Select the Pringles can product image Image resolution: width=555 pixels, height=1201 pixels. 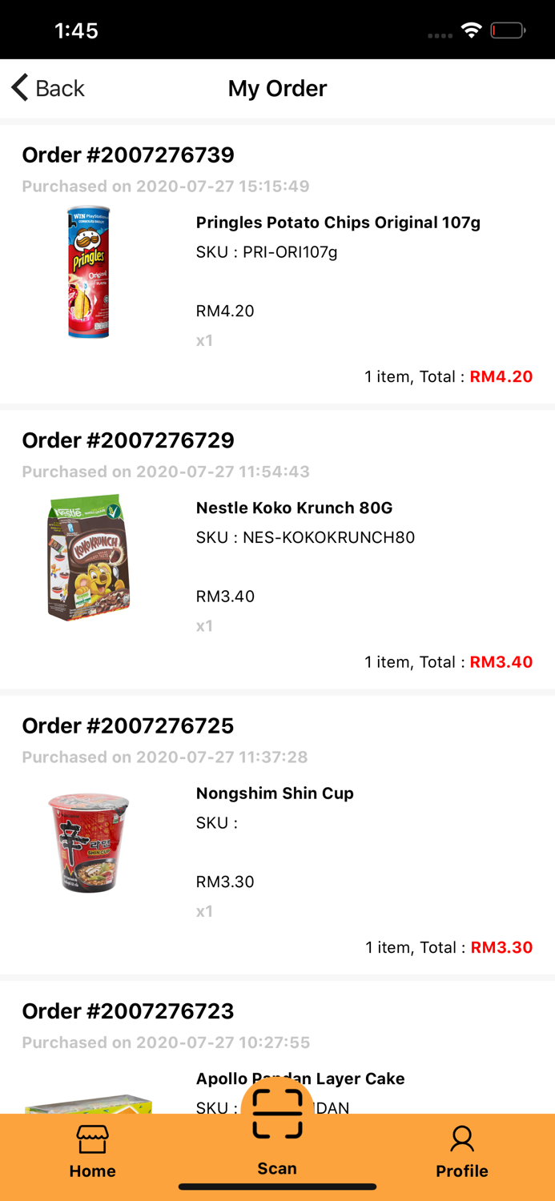[89, 272]
